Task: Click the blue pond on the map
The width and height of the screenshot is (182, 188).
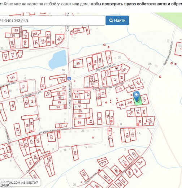Action: coord(58,59)
